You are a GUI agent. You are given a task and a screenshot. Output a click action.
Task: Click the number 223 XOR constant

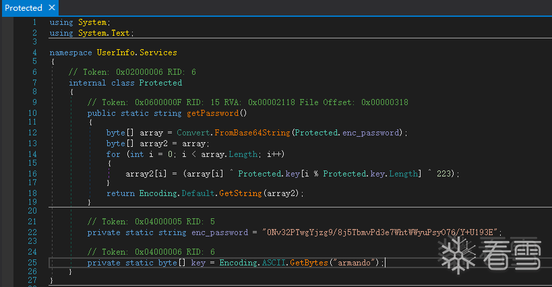click(x=446, y=173)
